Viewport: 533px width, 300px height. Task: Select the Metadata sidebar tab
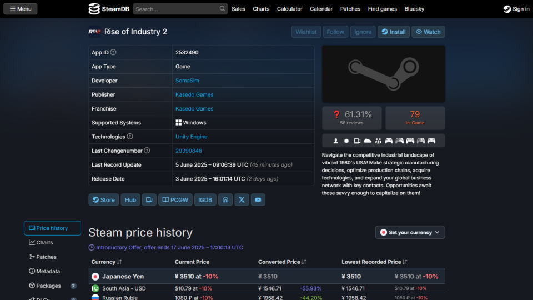click(x=52, y=271)
